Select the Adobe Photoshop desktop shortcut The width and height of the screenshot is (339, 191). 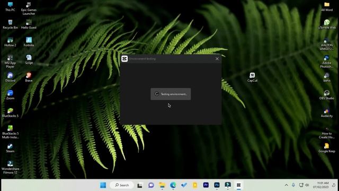pos(327,62)
